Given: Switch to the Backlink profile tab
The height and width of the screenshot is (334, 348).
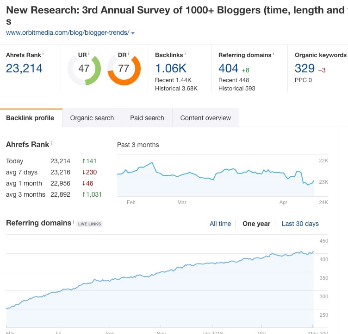Looking at the screenshot, I should [30, 118].
